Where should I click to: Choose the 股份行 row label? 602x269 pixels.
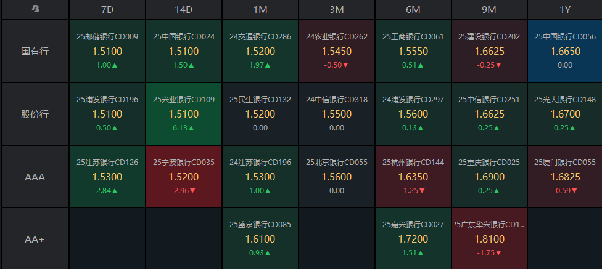click(x=35, y=114)
